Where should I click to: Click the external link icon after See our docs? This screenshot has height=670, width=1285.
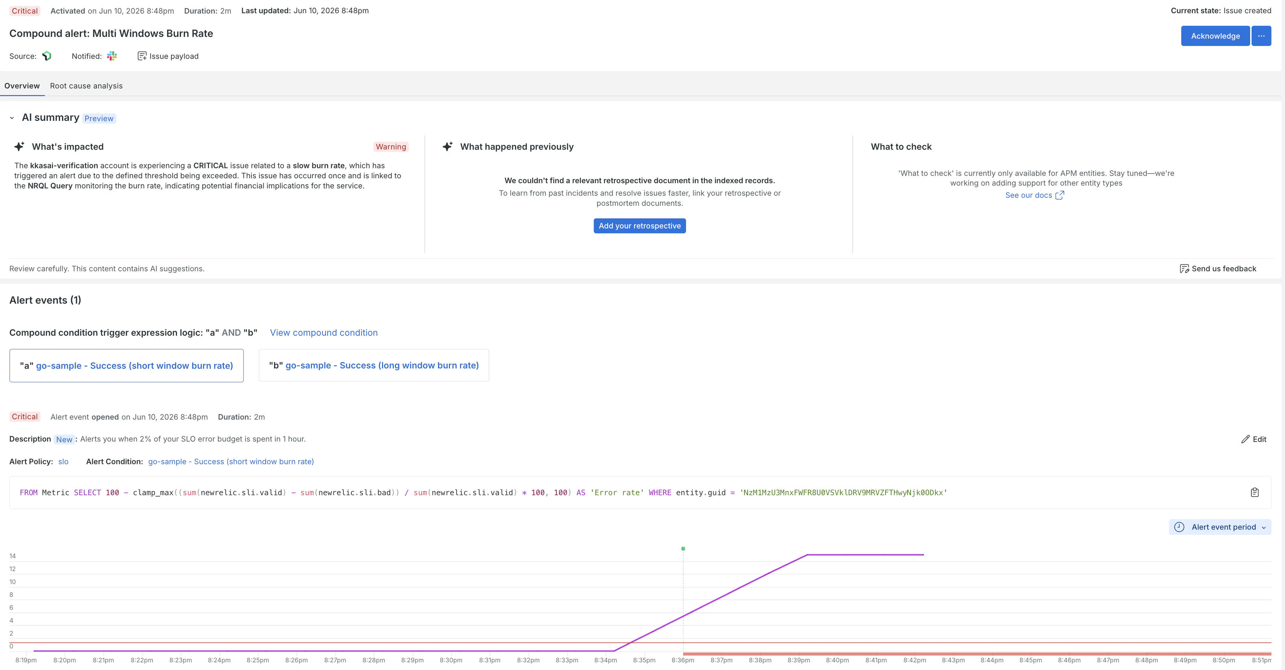[1060, 195]
